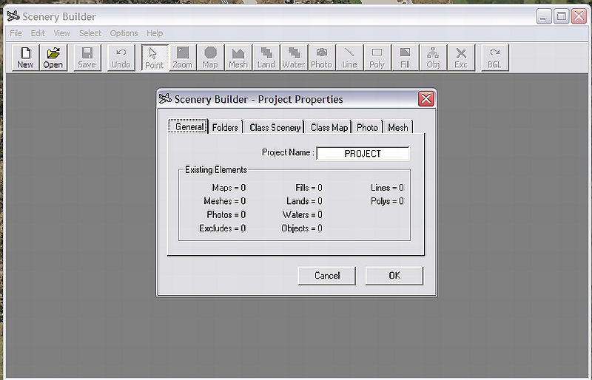Viewport: 592px width, 380px height.
Task: Click the Undo toolbar icon
Action: 121,58
